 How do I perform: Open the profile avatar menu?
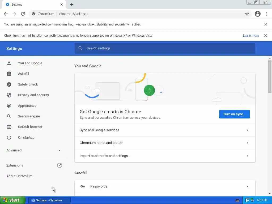click(257, 14)
